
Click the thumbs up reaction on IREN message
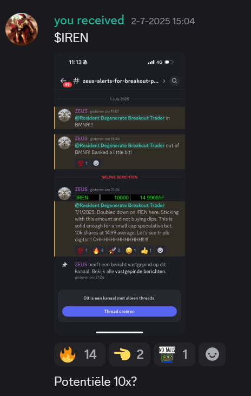point(147,251)
